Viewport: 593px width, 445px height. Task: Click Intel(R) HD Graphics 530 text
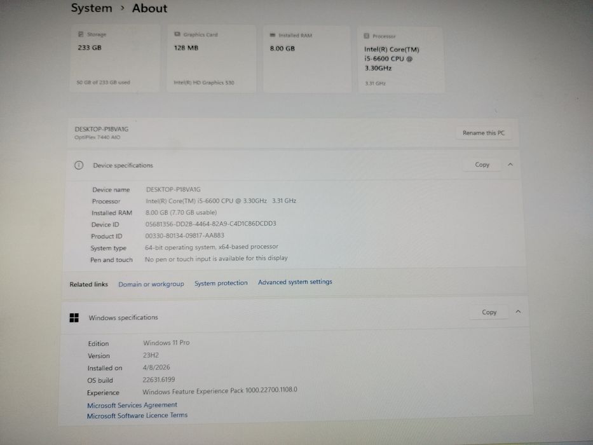click(204, 83)
